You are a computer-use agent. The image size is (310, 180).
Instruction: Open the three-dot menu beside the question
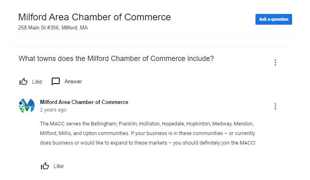tap(275, 63)
